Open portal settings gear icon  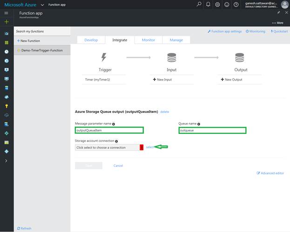217,5
